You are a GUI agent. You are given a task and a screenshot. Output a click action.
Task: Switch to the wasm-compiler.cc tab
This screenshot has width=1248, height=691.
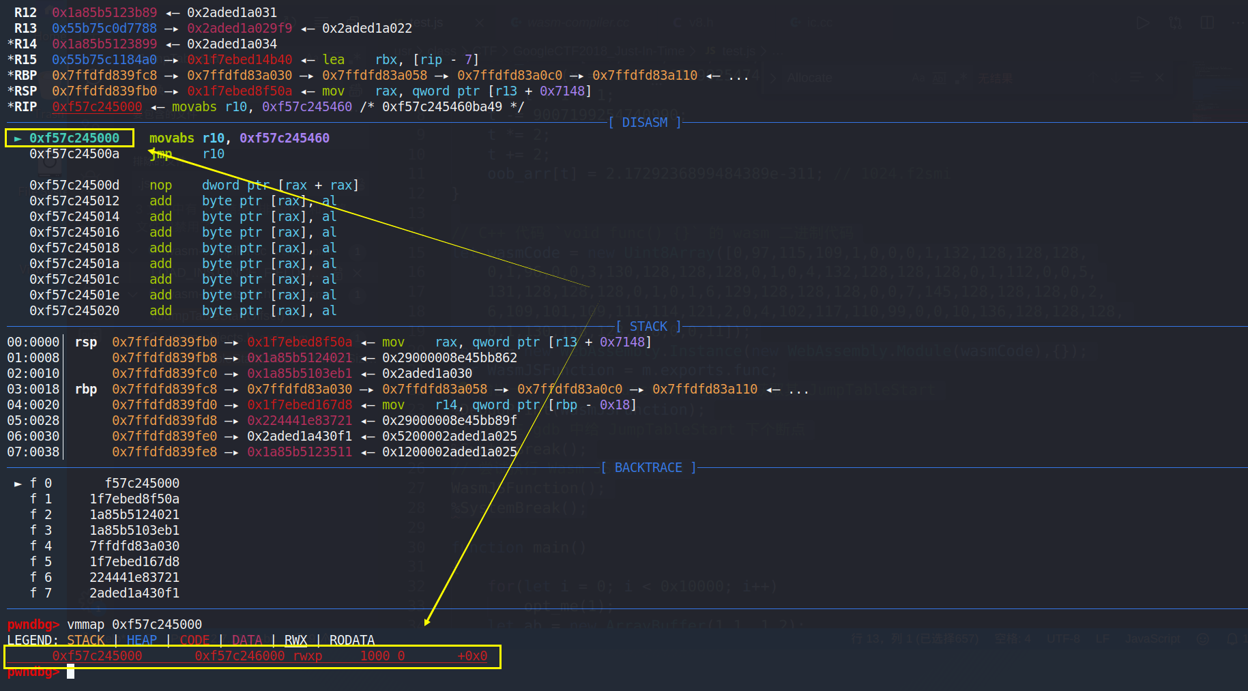pos(577,23)
